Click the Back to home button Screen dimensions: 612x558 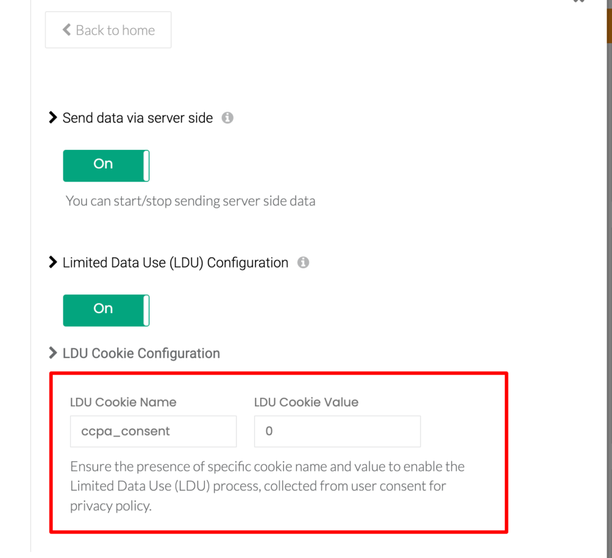(x=108, y=30)
